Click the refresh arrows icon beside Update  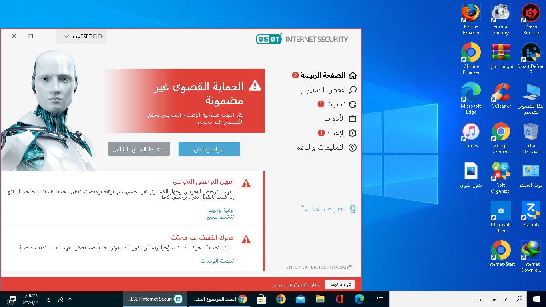353,104
